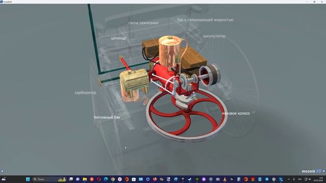Open the Chat icon on the taskbar
Image resolution: width=326 pixels, height=183 pixels.
(78, 179)
